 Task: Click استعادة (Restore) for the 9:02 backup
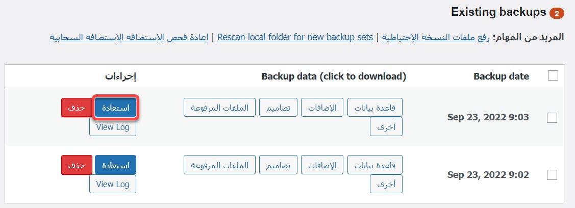pyautogui.click(x=115, y=165)
